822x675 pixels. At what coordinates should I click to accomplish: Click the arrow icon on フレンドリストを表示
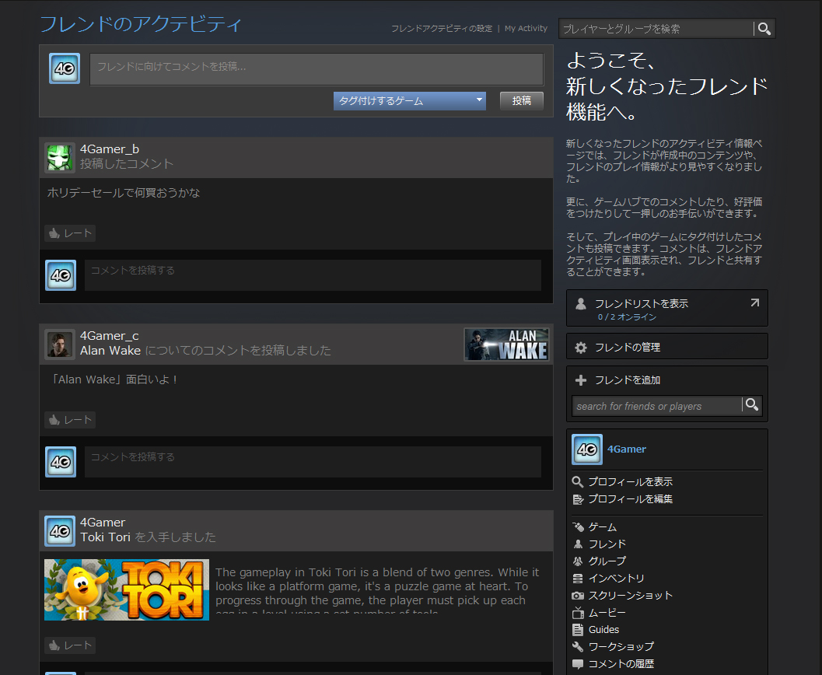pyautogui.click(x=754, y=303)
